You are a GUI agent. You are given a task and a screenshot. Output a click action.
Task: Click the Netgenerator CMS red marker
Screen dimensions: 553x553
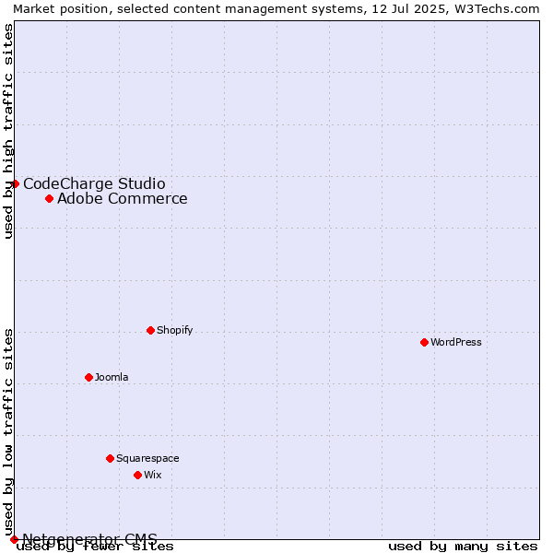[14, 539]
